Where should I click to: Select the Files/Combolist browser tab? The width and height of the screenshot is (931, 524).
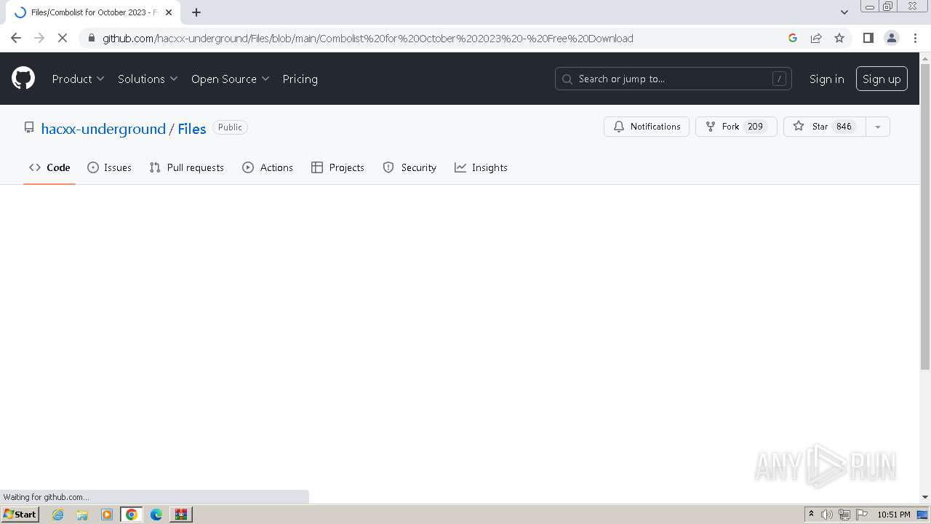[x=92, y=12]
